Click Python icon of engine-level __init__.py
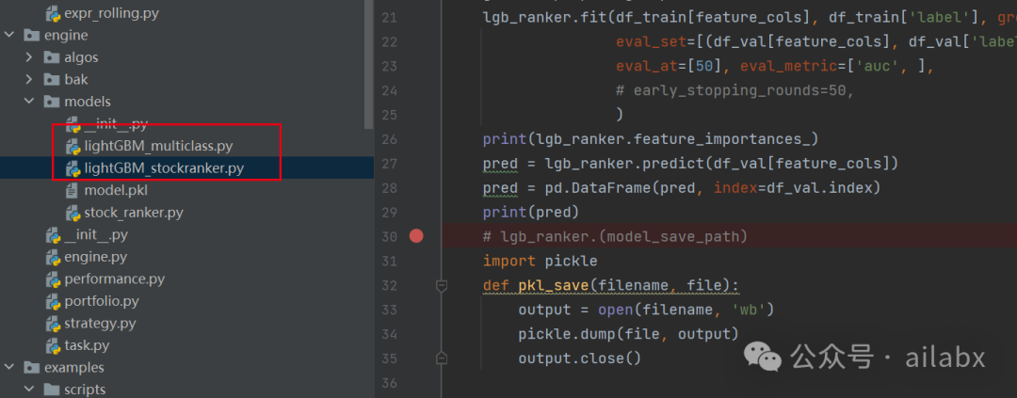The height and width of the screenshot is (398, 1017). tap(53, 234)
